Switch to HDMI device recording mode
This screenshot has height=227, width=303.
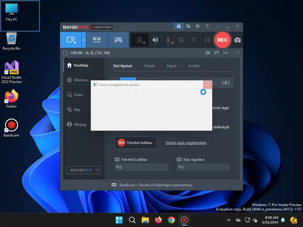click(x=97, y=40)
